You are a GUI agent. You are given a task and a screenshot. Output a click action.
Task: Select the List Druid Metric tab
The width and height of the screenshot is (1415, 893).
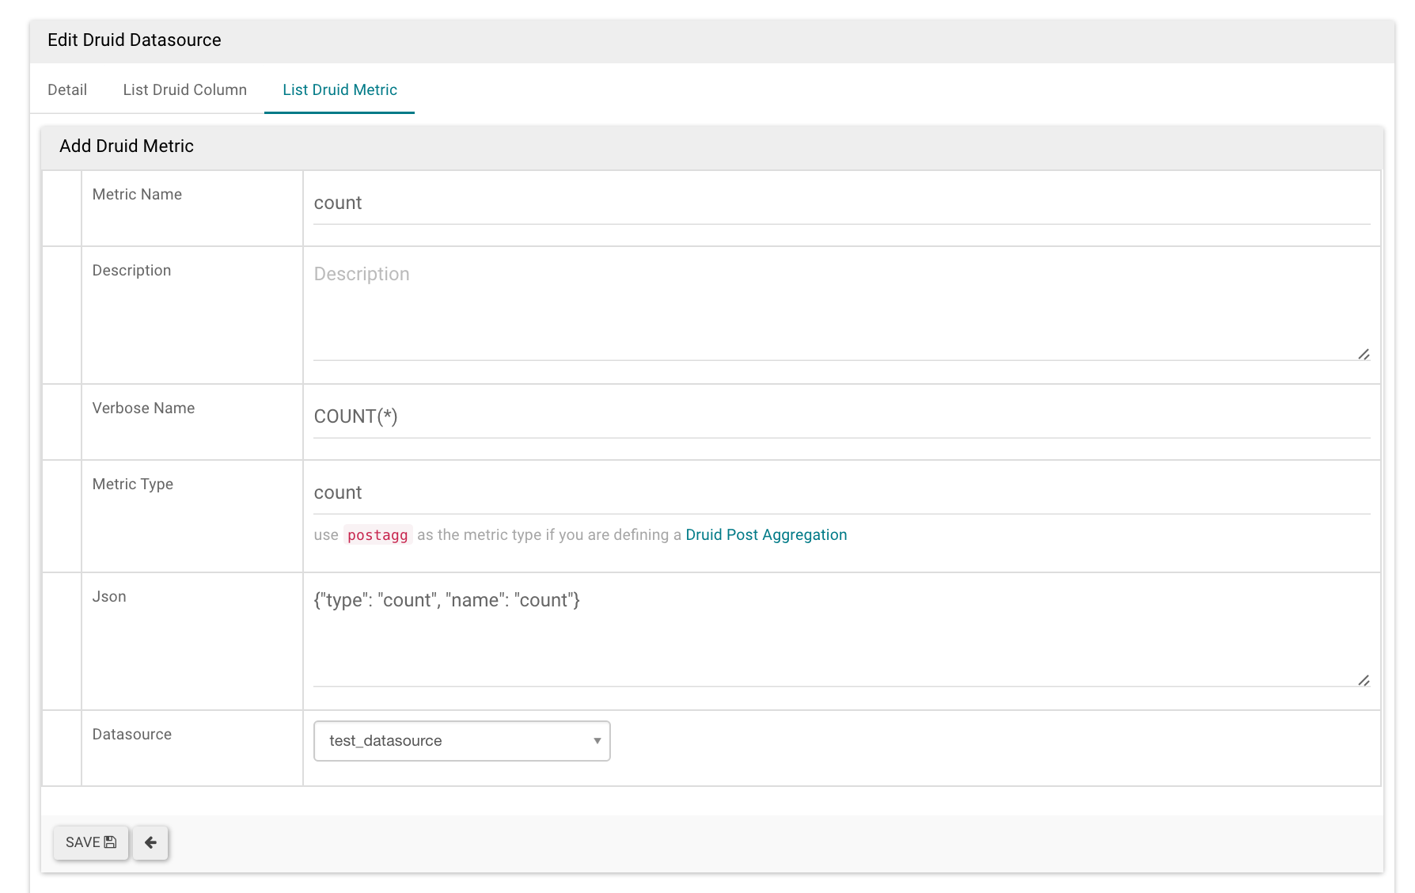coord(340,89)
